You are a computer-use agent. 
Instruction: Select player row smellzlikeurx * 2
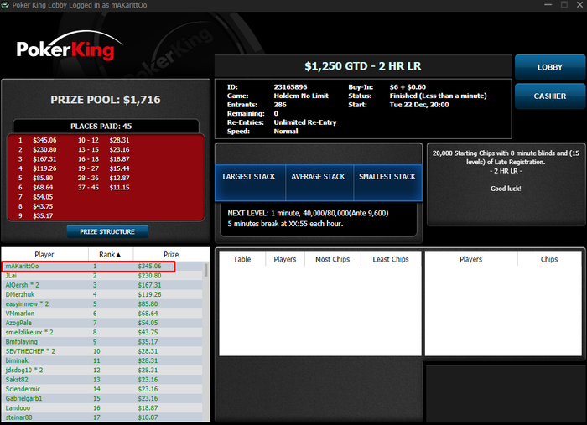point(101,332)
